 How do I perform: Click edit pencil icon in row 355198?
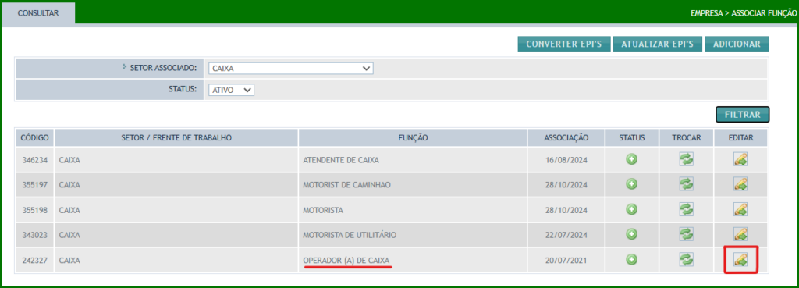coord(740,209)
